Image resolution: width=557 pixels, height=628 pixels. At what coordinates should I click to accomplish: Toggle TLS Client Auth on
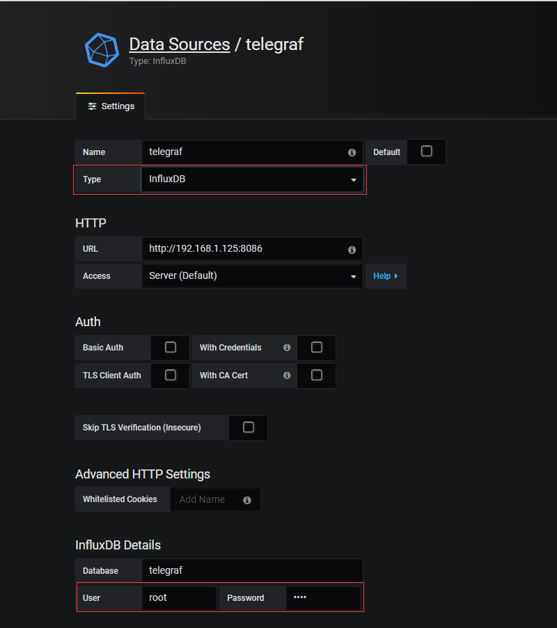coord(170,376)
